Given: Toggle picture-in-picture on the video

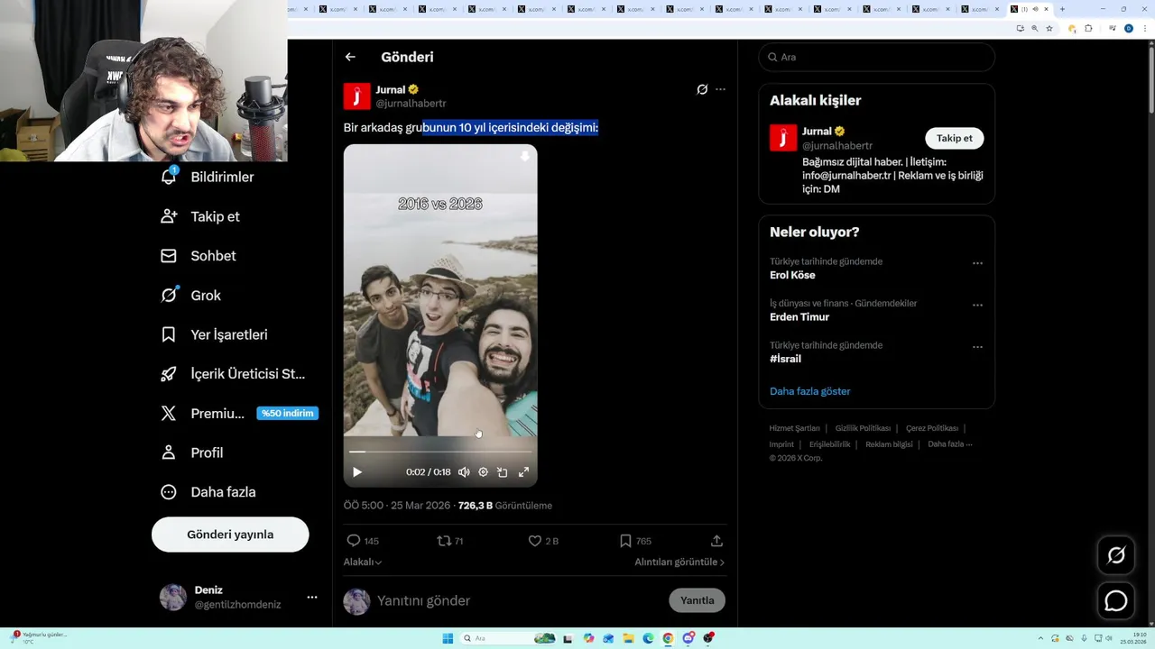Looking at the screenshot, I should [503, 472].
